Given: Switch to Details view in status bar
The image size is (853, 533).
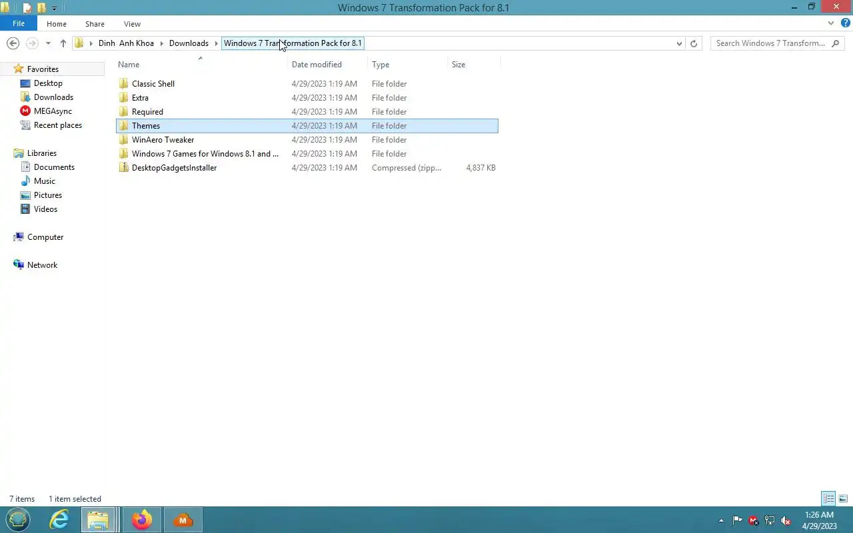Looking at the screenshot, I should click(828, 498).
